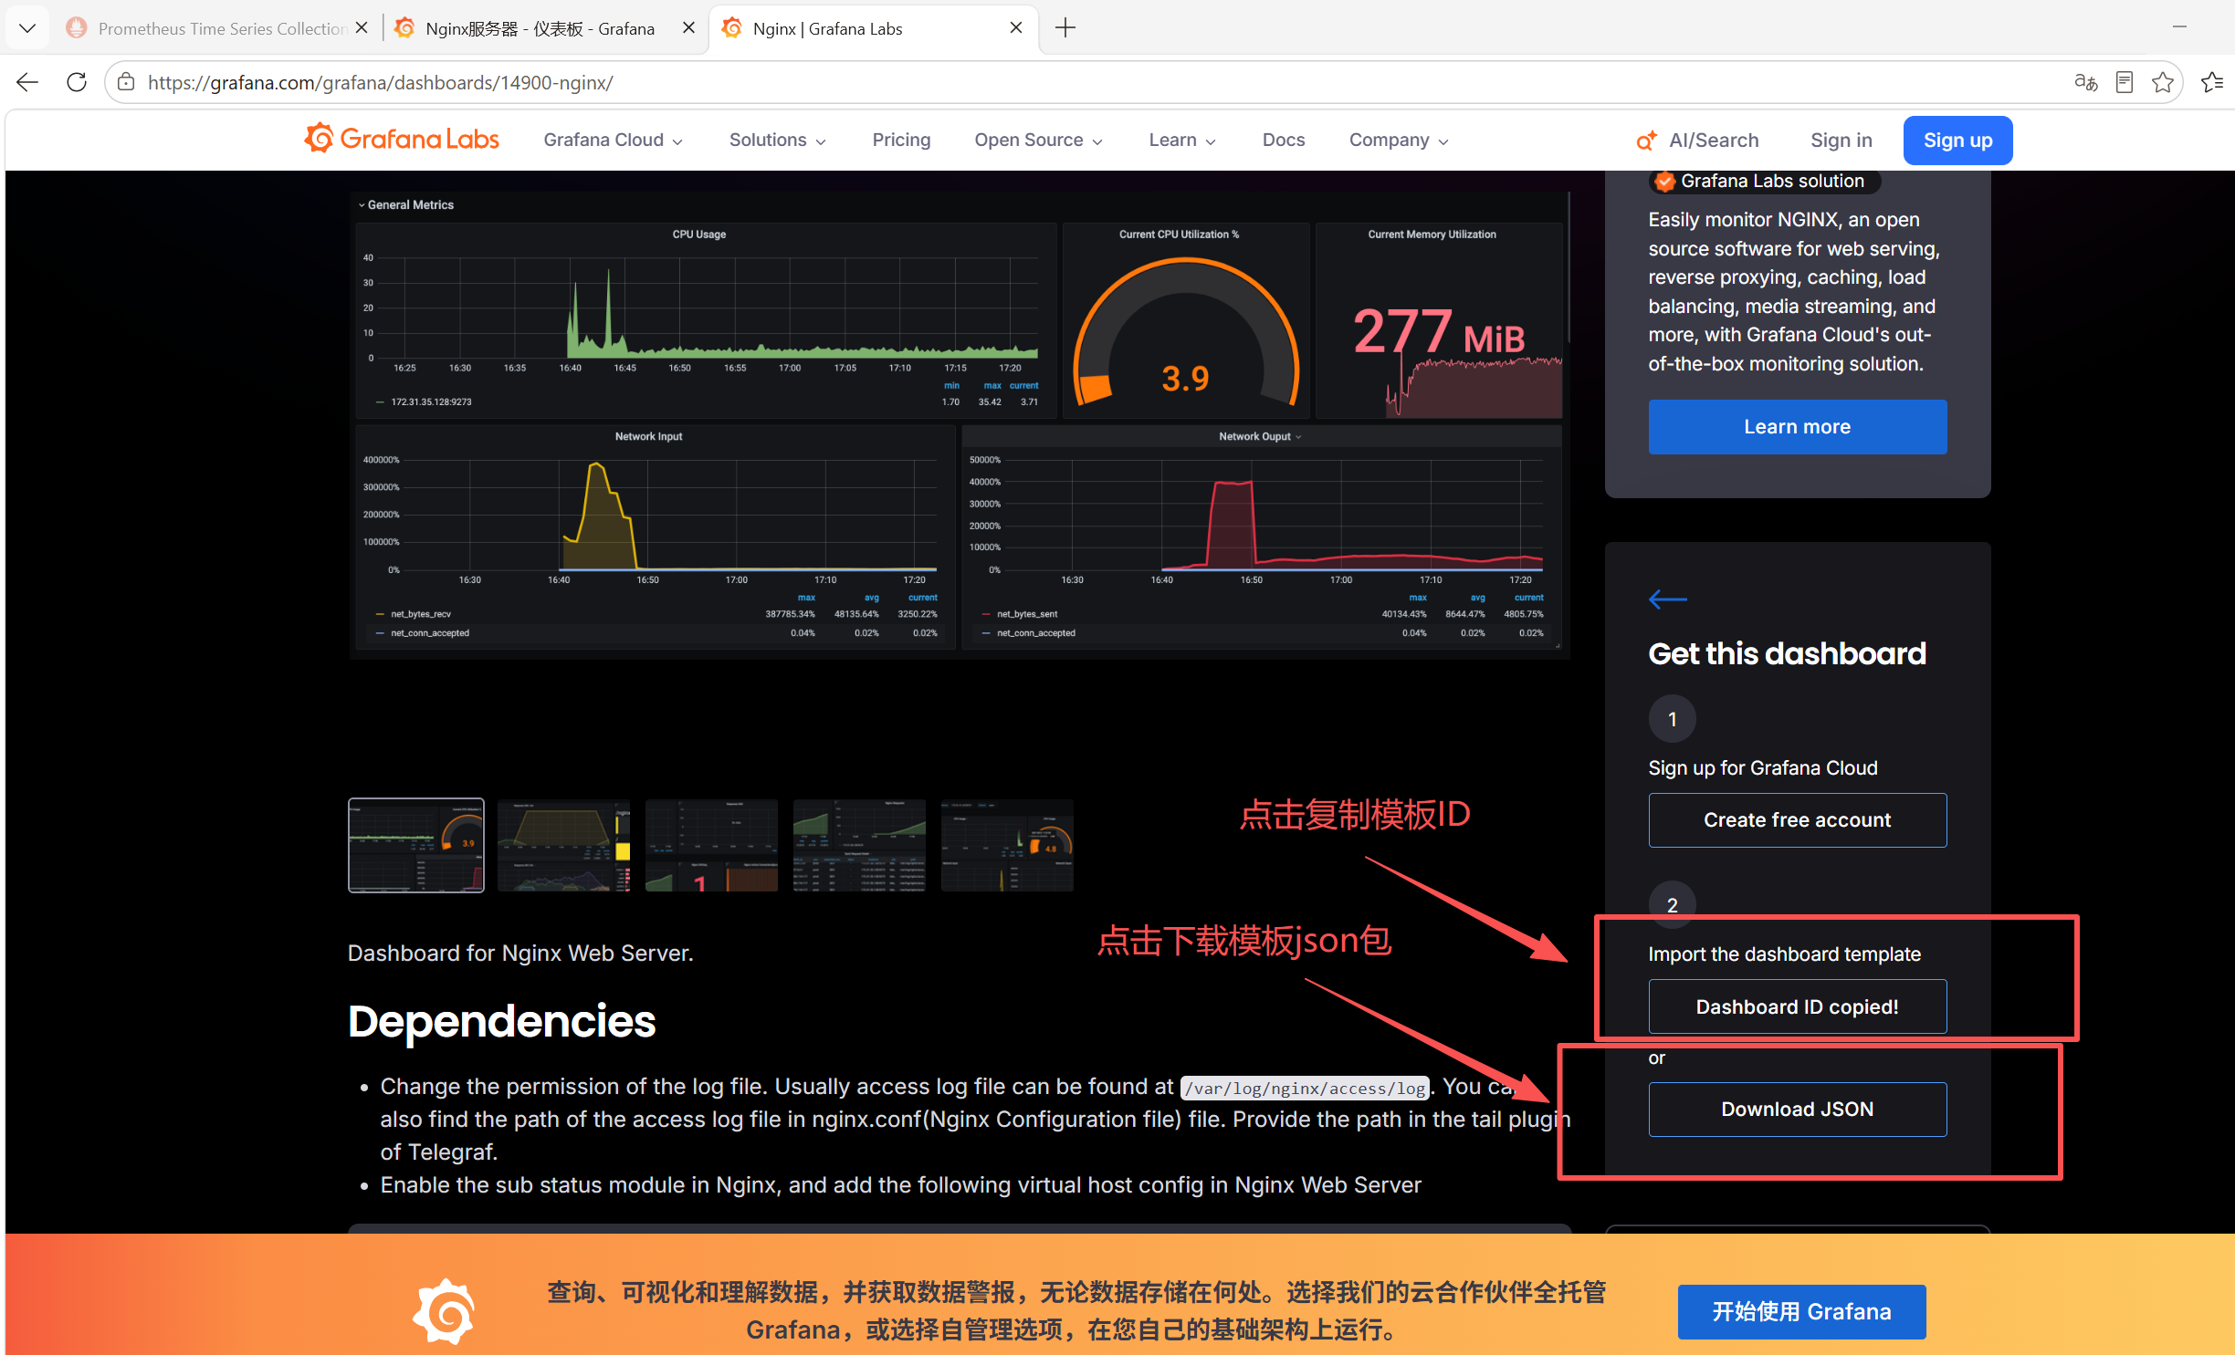Click the back arrow above Get this dashboard
The image size is (2235, 1355).
click(1667, 599)
